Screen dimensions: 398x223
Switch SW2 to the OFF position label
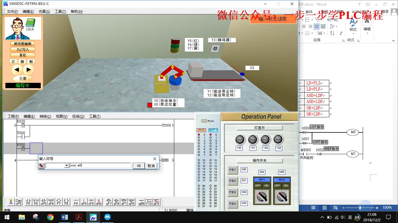coord(277,186)
